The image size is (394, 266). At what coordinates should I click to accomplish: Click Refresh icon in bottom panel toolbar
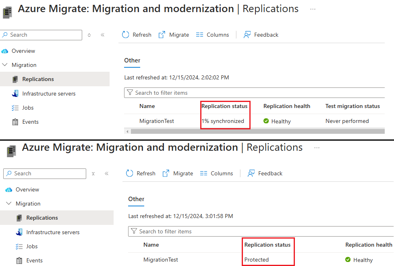(x=129, y=173)
